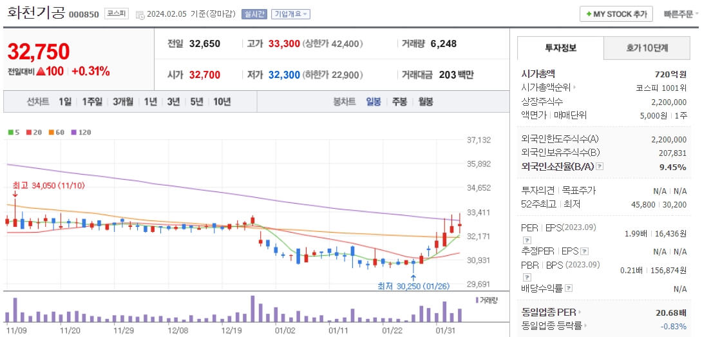Click the 상장주식수 value 2,200,000
702x337 pixels.
669,102
